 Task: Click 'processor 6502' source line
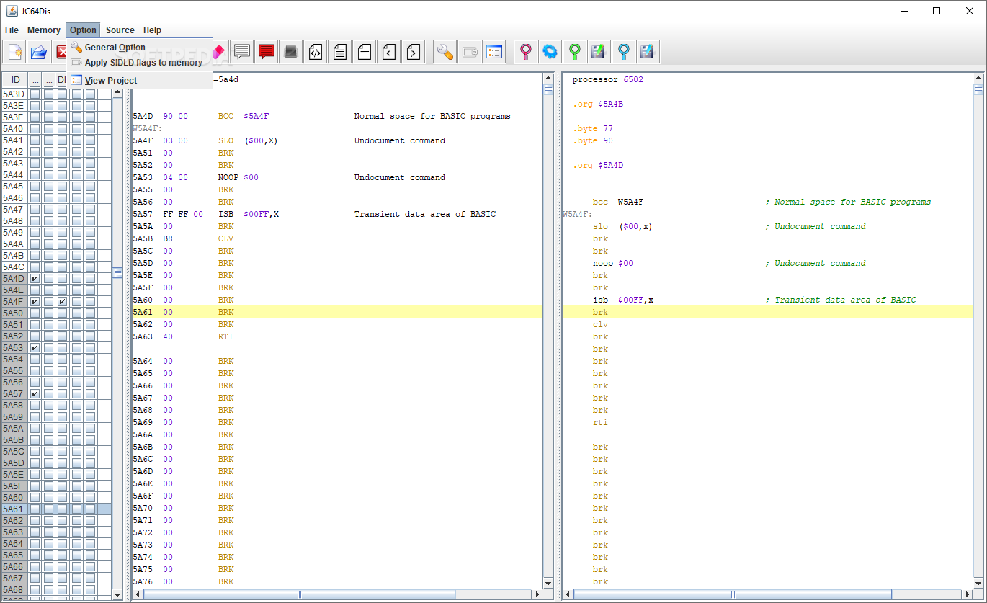pos(607,79)
